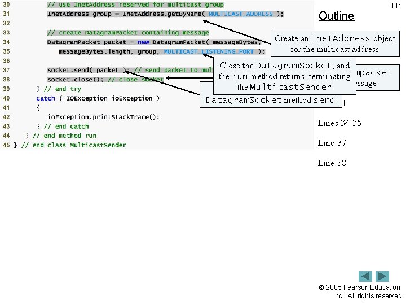Click the 'catch' keyword on line 40

(46, 98)
